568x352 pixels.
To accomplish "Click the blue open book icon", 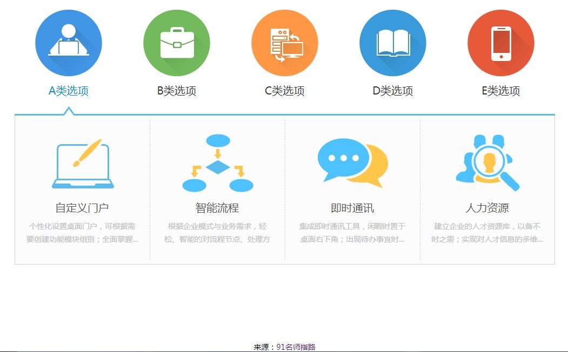I will (x=393, y=43).
